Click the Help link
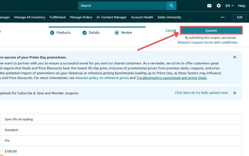 point(242,6)
